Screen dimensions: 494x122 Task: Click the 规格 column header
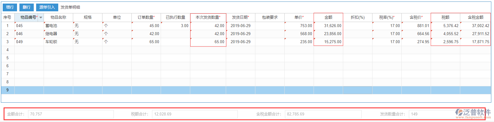click(x=88, y=18)
